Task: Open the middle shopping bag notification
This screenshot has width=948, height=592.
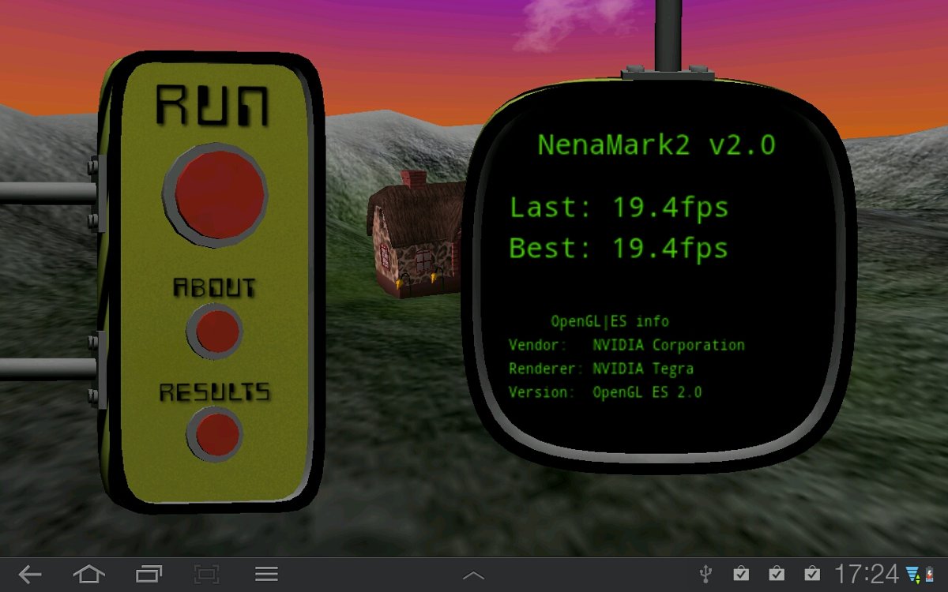Action: (776, 574)
